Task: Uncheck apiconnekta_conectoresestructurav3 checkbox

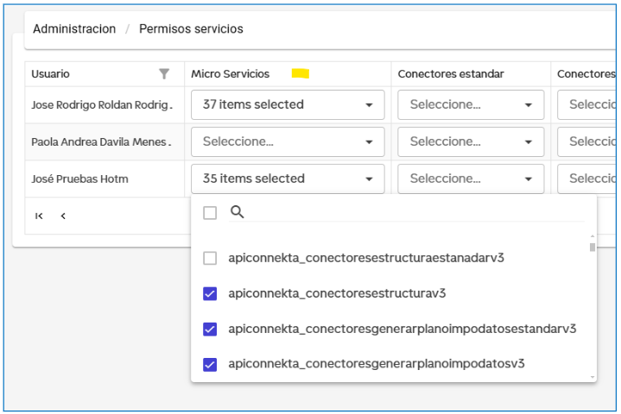Action: click(x=210, y=293)
